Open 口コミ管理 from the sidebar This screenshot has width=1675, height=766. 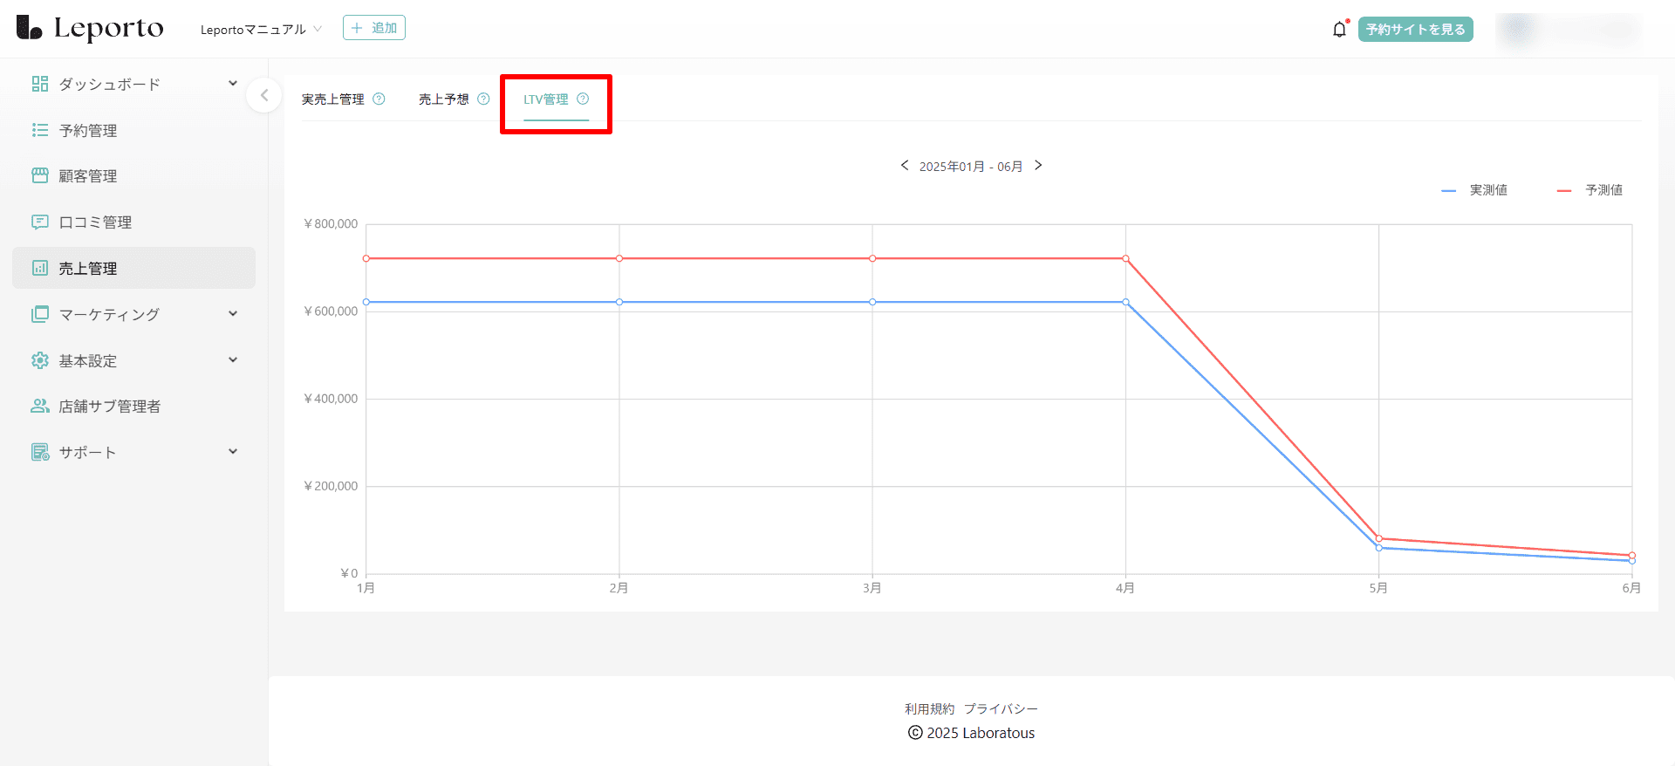point(94,222)
